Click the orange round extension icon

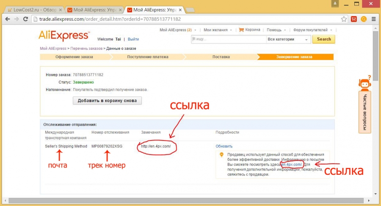click(x=364, y=19)
